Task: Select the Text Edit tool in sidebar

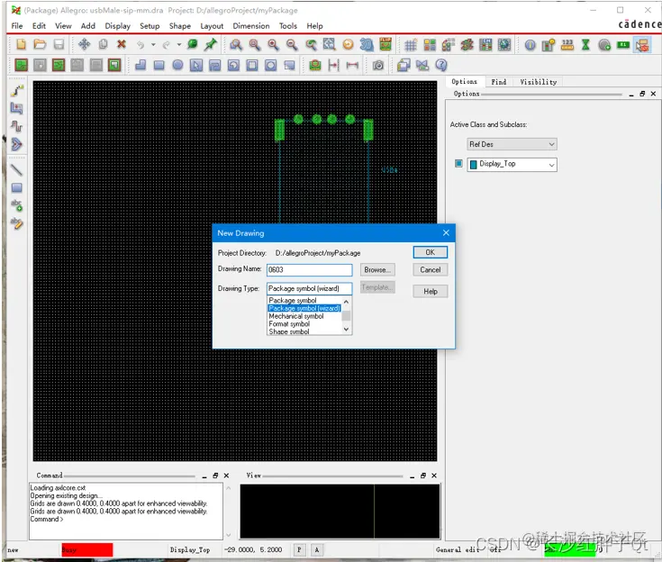Action: coord(16,222)
